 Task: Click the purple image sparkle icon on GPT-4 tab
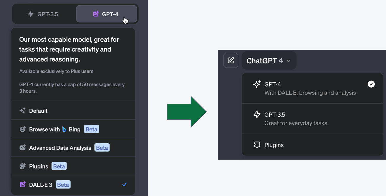pyautogui.click(x=96, y=14)
